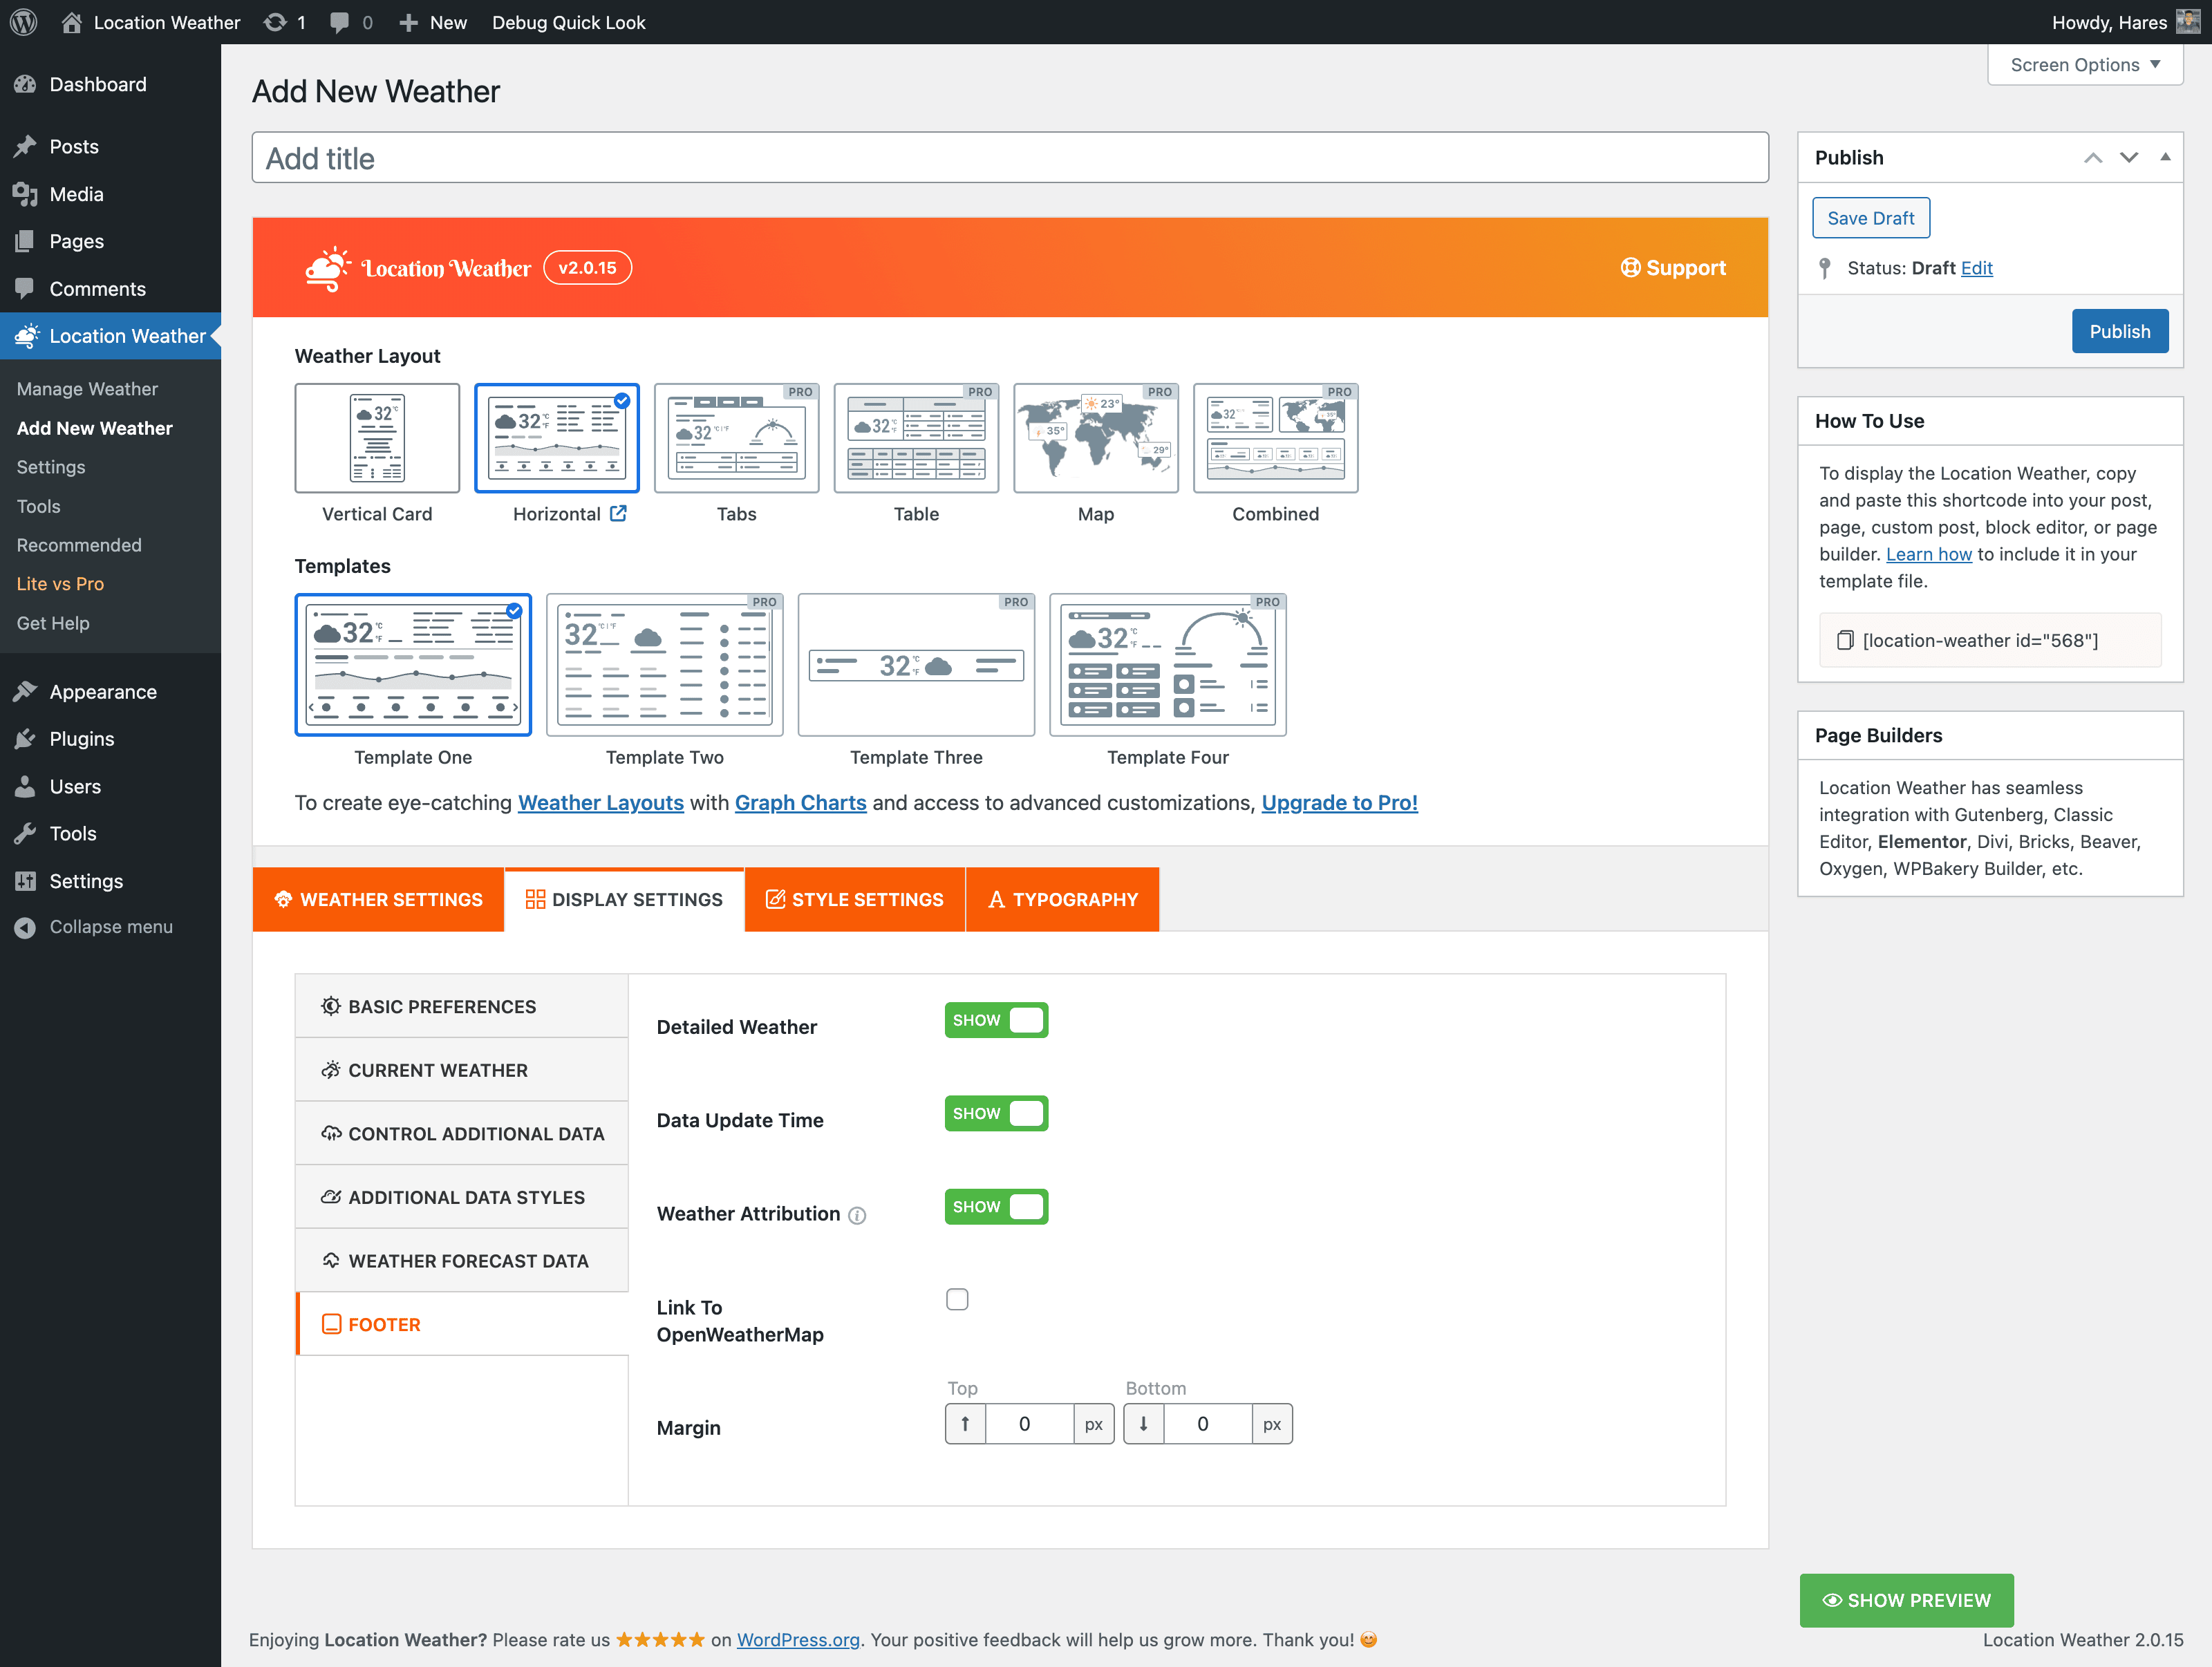Click the Weather Attribution info icon
The height and width of the screenshot is (1667, 2212).
[x=857, y=1215]
